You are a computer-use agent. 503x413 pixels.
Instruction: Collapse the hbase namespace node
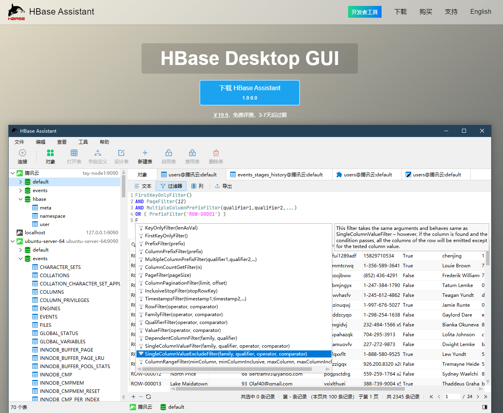point(20,199)
